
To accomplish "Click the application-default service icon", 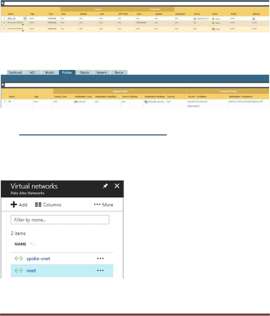I will pyautogui.click(x=195, y=19).
